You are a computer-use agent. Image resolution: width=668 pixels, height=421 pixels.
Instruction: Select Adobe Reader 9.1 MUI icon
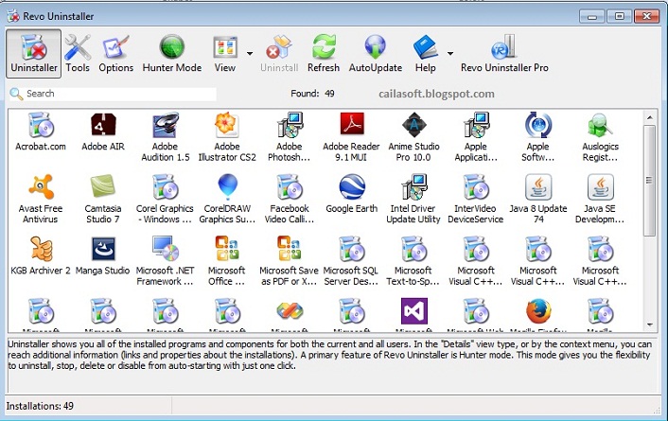(x=352, y=125)
